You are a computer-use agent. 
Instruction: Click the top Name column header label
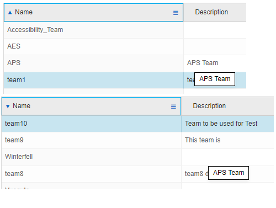pyautogui.click(x=24, y=12)
